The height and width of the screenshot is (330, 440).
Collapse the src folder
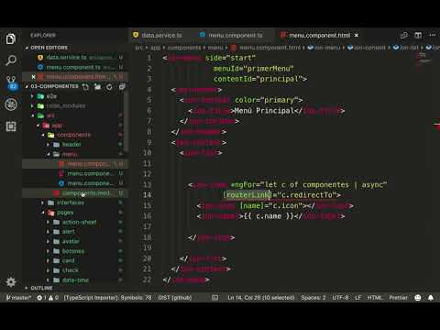click(x=50, y=115)
